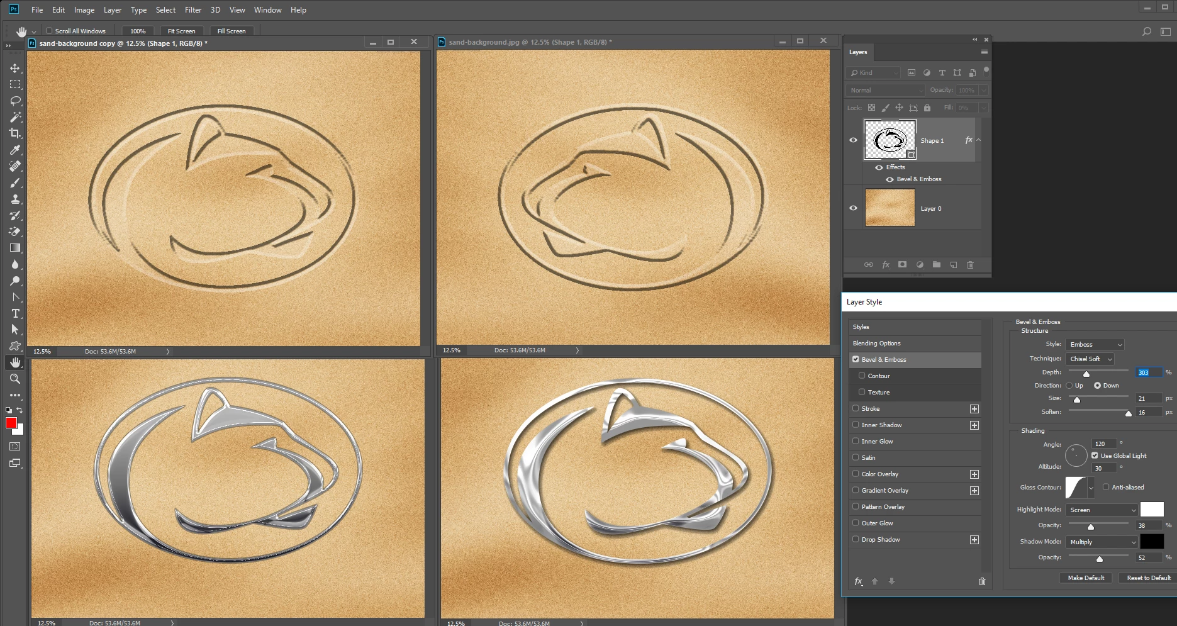Add another Stroke with plus button

tap(974, 409)
